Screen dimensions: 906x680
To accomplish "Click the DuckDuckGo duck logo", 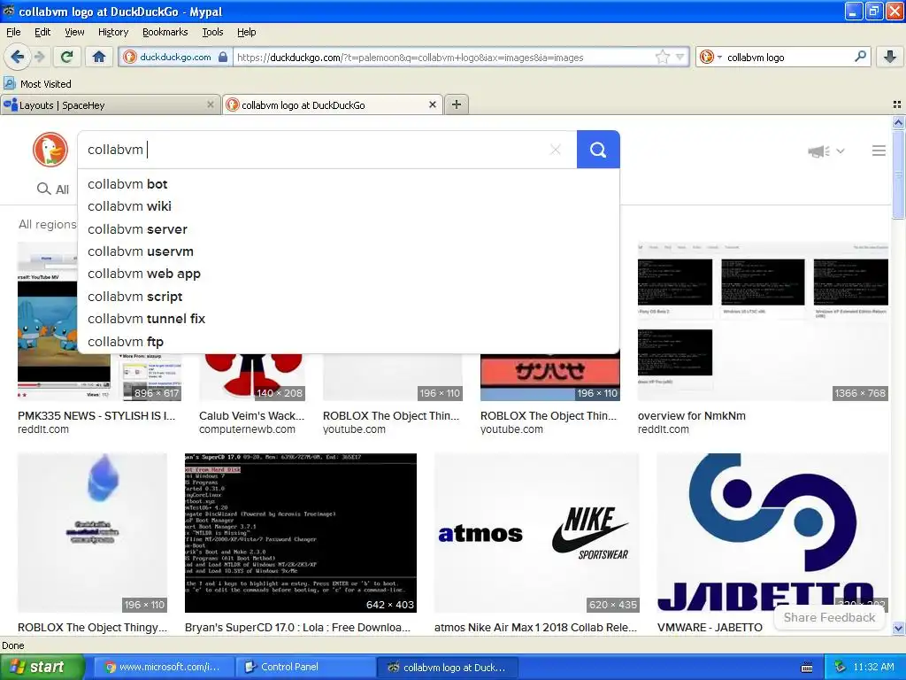I will (x=50, y=149).
